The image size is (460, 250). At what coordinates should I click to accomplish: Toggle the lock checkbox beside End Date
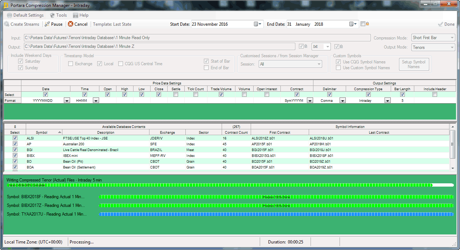point(363,24)
